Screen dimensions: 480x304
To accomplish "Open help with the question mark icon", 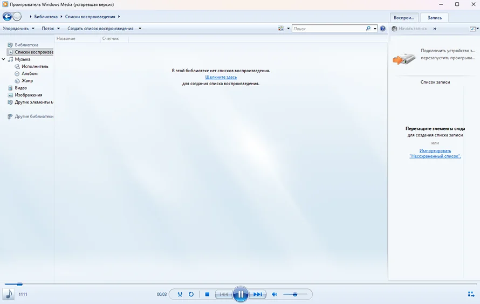I will click(x=383, y=29).
